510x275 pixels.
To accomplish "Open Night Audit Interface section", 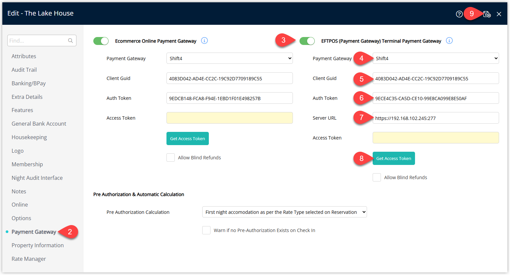I will tap(37, 178).
